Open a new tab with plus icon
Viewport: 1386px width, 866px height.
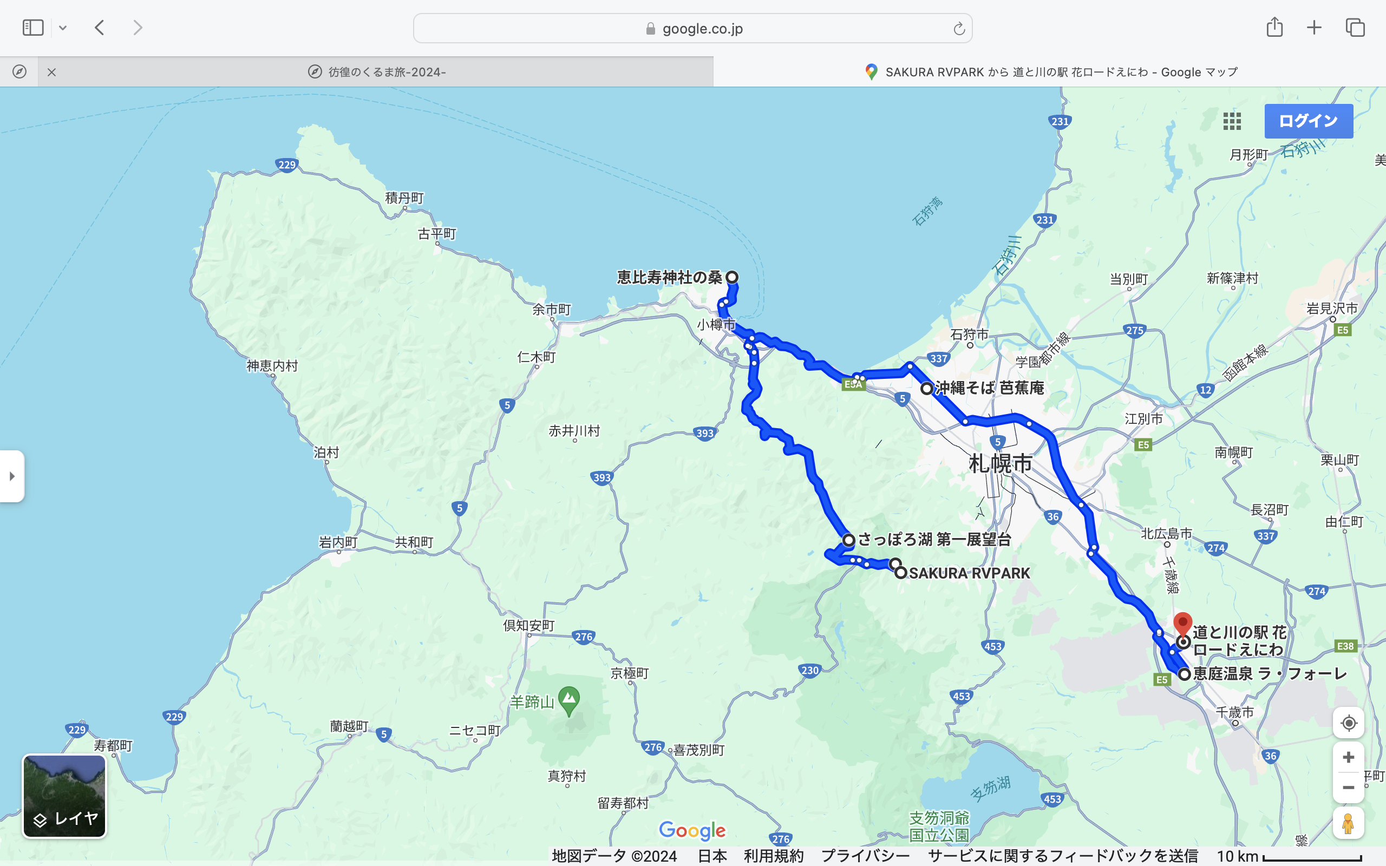pyautogui.click(x=1315, y=28)
